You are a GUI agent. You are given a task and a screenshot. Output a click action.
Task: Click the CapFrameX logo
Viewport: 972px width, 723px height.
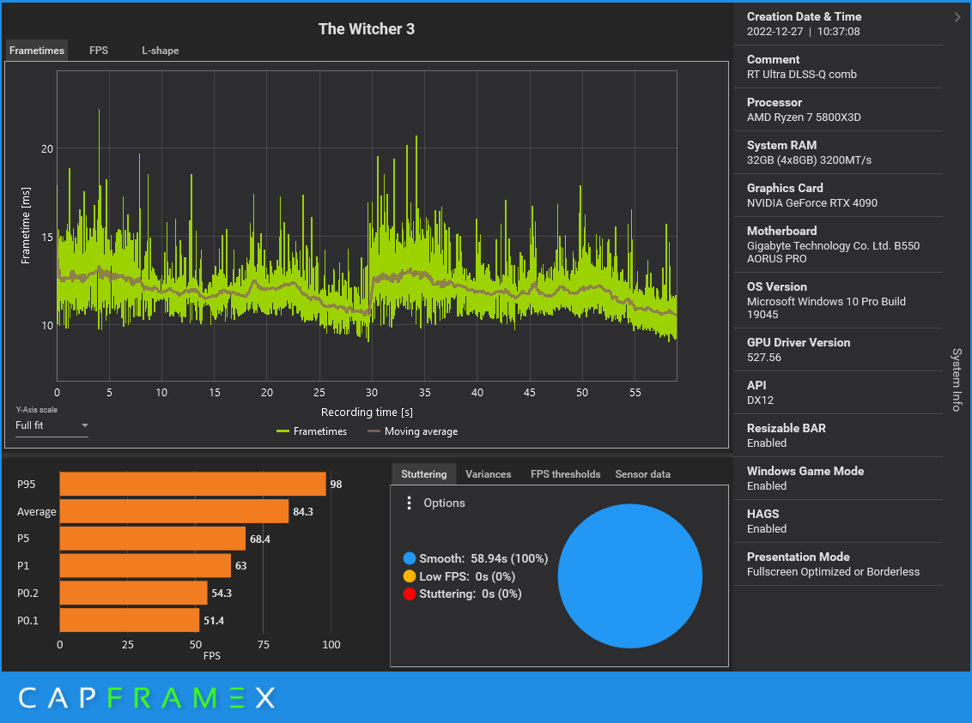(x=146, y=697)
